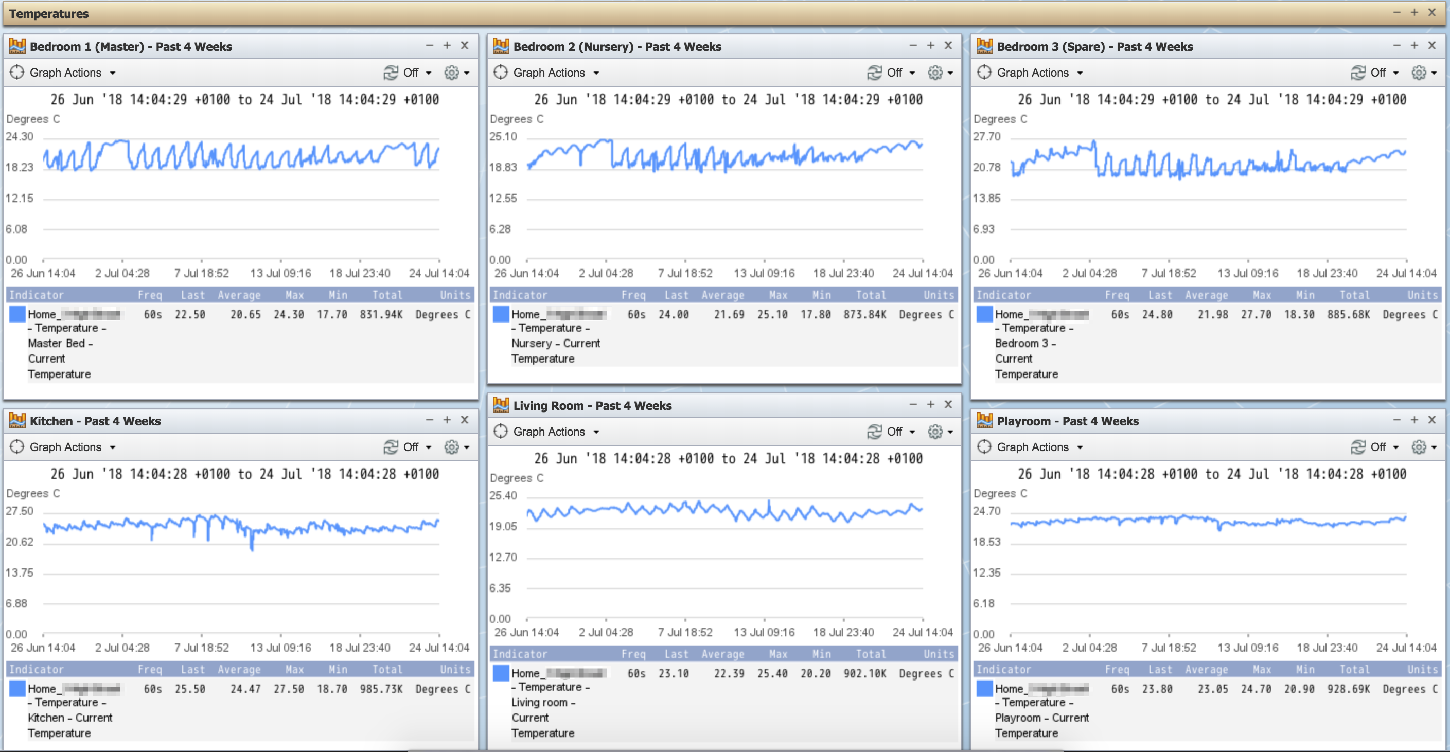The height and width of the screenshot is (752, 1450).
Task: Toggle the refresh Off control in Playroom panel
Action: click(1384, 447)
